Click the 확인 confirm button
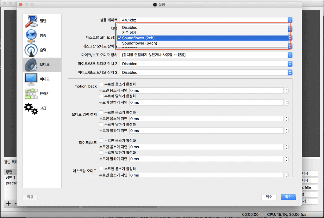The image size is (324, 218). [x=288, y=197]
